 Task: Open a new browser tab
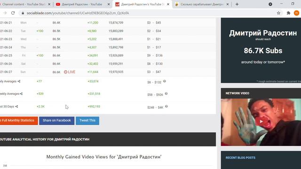point(237,4)
